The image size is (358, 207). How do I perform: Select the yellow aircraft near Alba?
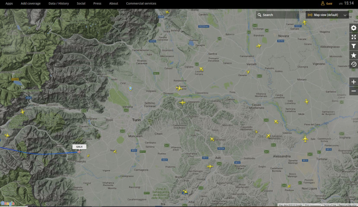tap(185, 191)
